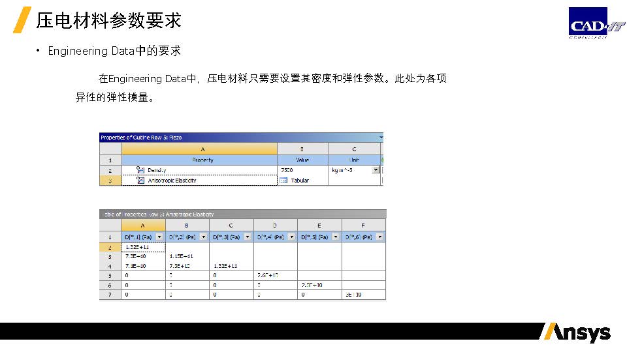Image resolution: width=627 pixels, height=352 pixels.
Task: Click the Tabular table icon
Action: pos(283,181)
